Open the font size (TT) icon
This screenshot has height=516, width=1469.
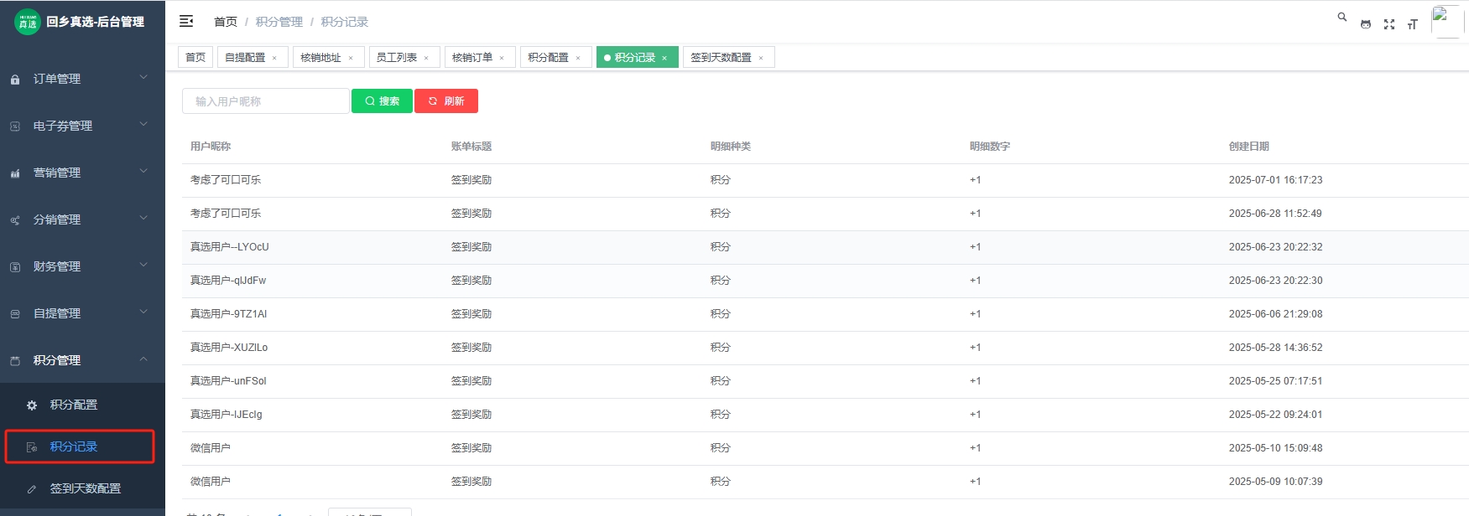[1413, 24]
